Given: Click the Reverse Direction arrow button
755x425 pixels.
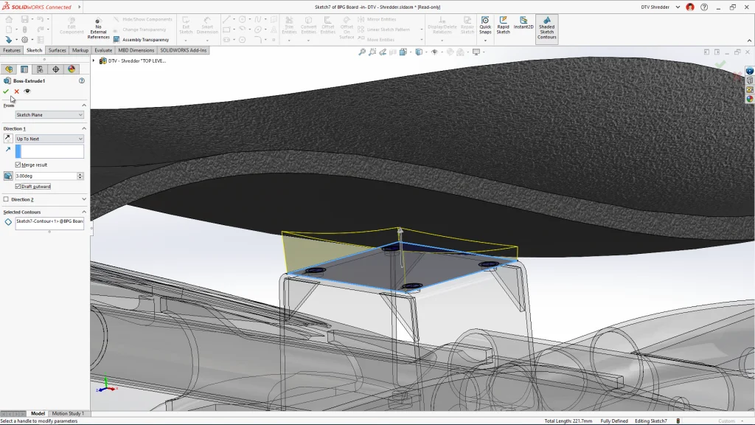Looking at the screenshot, I should coord(8,138).
